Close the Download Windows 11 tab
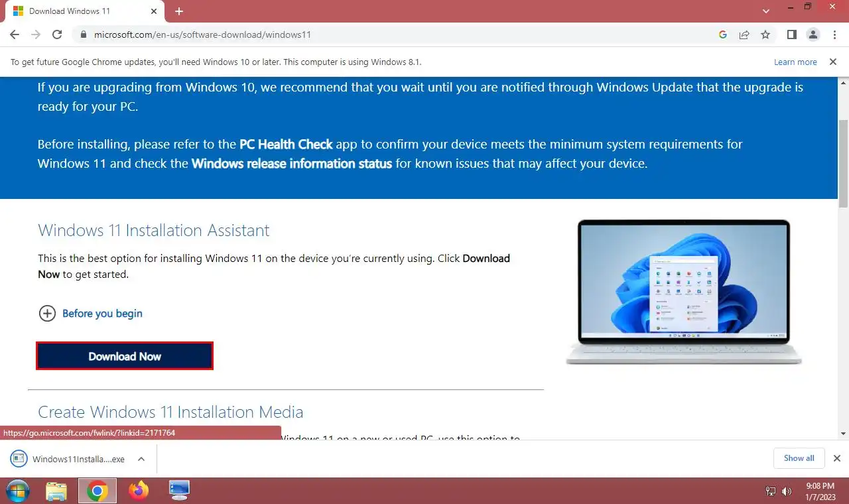The width and height of the screenshot is (849, 504). click(x=154, y=11)
